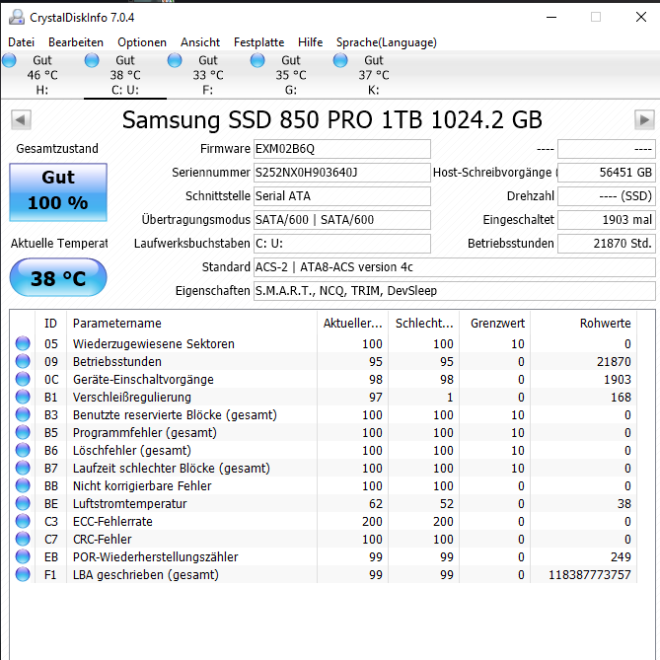Select the C: U: drive status orb
660x660 pixels.
(x=92, y=60)
